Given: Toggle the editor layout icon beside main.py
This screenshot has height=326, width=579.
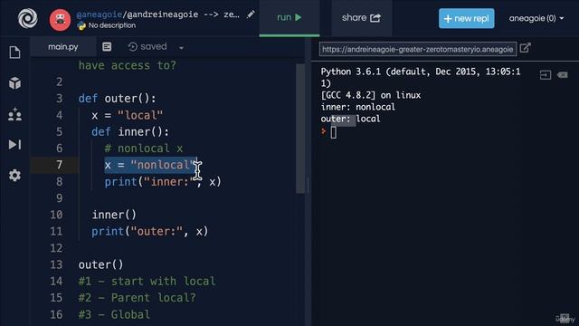Looking at the screenshot, I should [107, 46].
